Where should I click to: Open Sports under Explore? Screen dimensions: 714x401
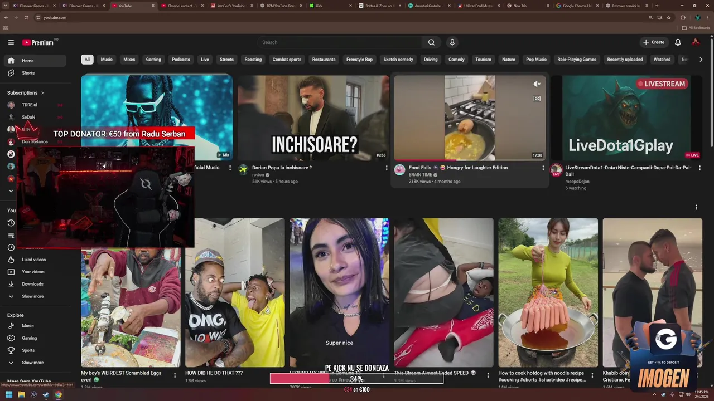pos(35,350)
